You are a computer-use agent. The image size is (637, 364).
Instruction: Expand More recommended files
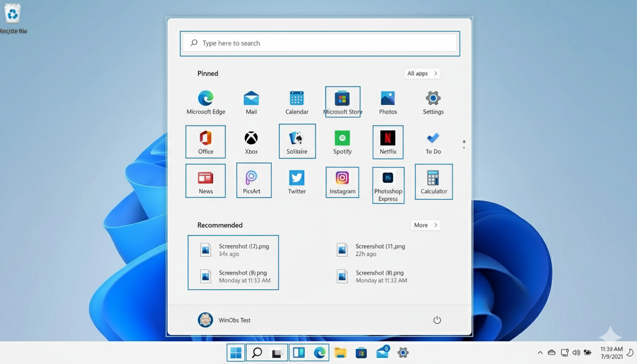[425, 225]
